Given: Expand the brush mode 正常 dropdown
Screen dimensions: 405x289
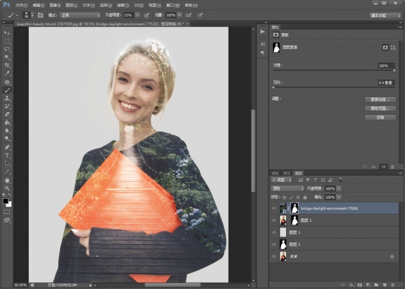Looking at the screenshot, I should 80,15.
